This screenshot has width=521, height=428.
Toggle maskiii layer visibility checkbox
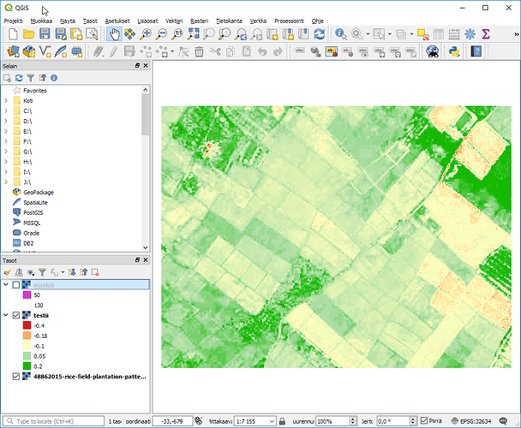pos(16,285)
